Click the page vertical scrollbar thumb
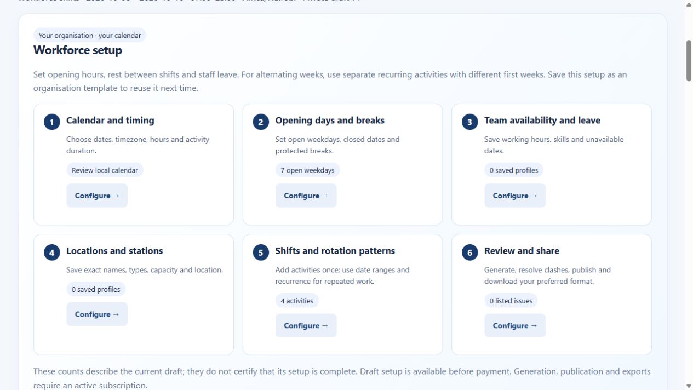 coord(689,60)
